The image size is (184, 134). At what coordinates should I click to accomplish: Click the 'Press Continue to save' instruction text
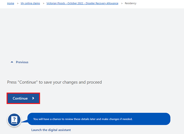[54, 82]
